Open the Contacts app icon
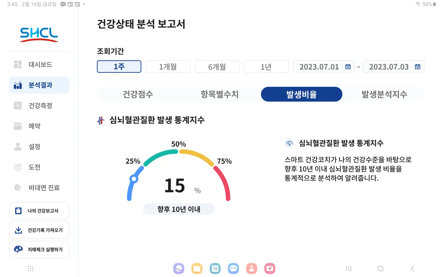This screenshot has height=277, width=443. (251, 269)
